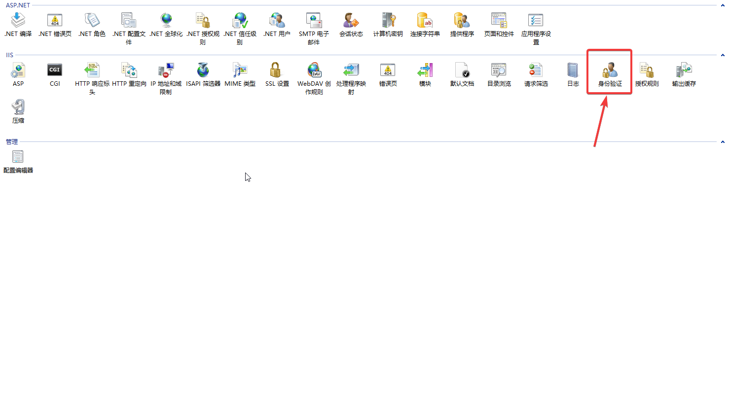Select the CGI icon
This screenshot has width=729, height=416.
click(x=55, y=70)
